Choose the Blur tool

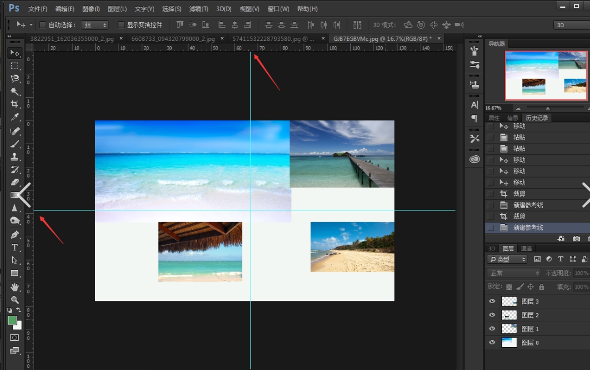[15, 208]
